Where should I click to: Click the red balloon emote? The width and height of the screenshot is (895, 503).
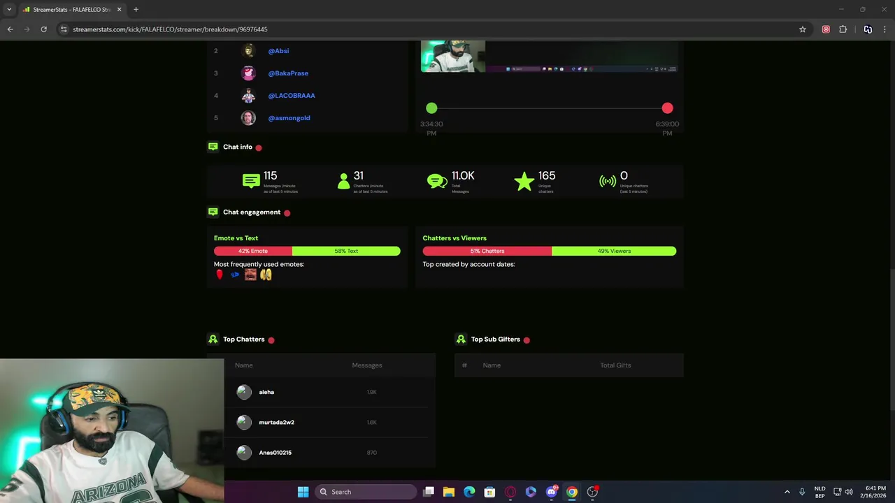tap(220, 275)
